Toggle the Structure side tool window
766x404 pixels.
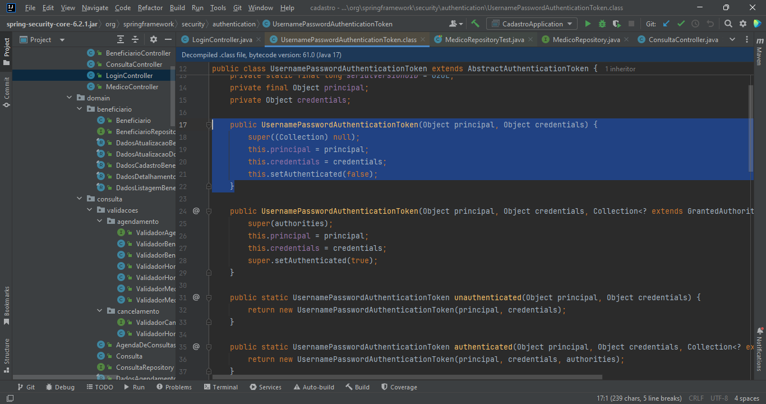(7, 355)
